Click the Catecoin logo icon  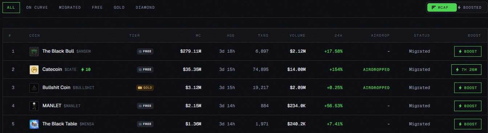click(34, 69)
